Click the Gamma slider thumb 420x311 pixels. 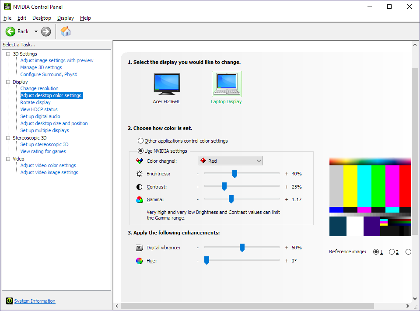pyautogui.click(x=231, y=199)
